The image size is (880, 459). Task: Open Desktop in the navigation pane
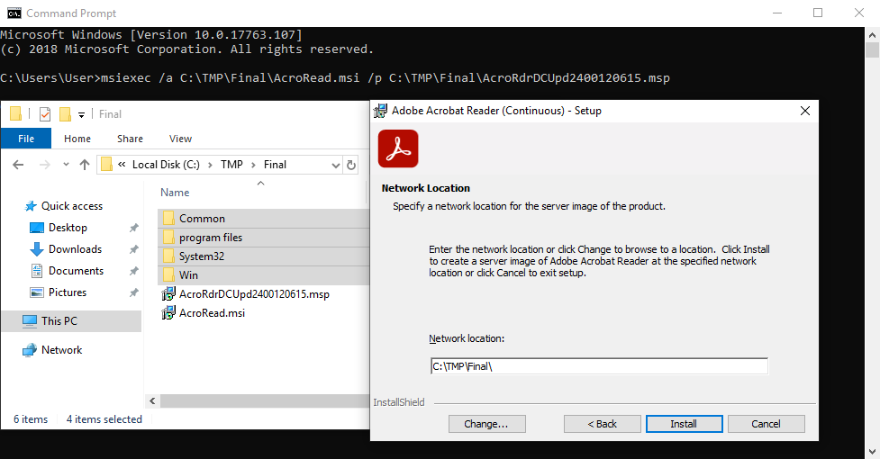click(68, 228)
